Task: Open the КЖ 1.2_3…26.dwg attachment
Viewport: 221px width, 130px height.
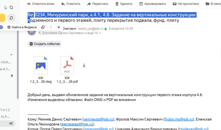Action: coord(41,70)
